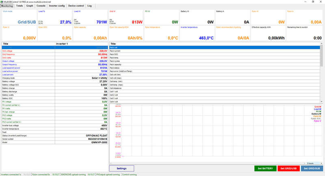Click the Control running status entry

click(129, 174)
